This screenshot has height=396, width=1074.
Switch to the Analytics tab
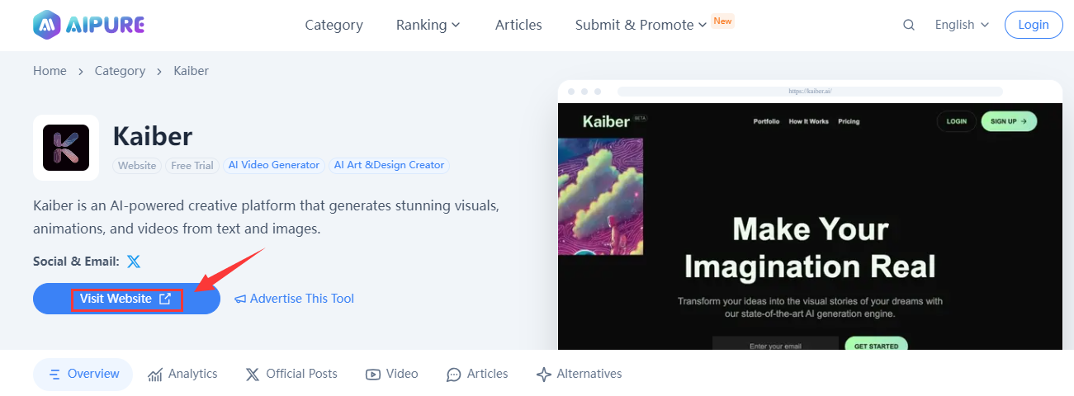click(x=183, y=374)
